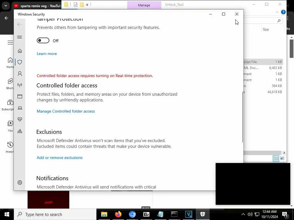
Task: Open Windows Start menu
Action: tap(7, 214)
